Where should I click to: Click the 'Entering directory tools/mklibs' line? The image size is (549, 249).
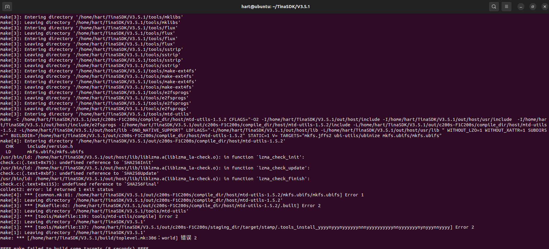point(92,17)
